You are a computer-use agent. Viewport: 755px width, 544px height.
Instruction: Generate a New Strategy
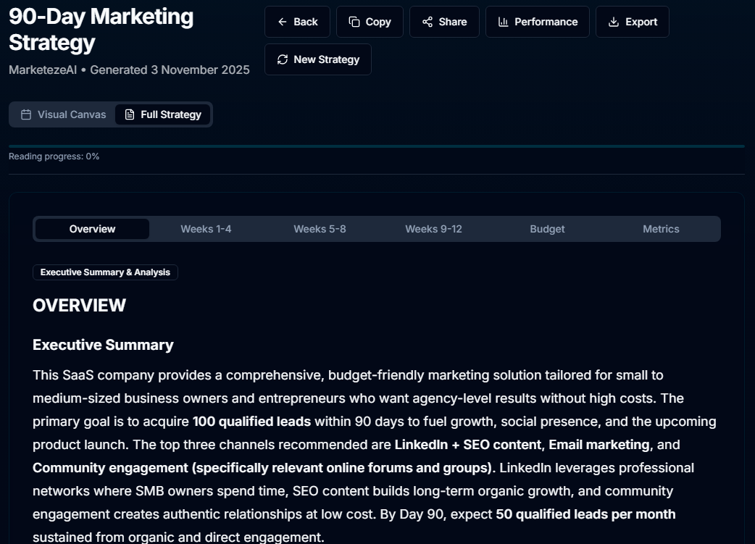(x=318, y=59)
